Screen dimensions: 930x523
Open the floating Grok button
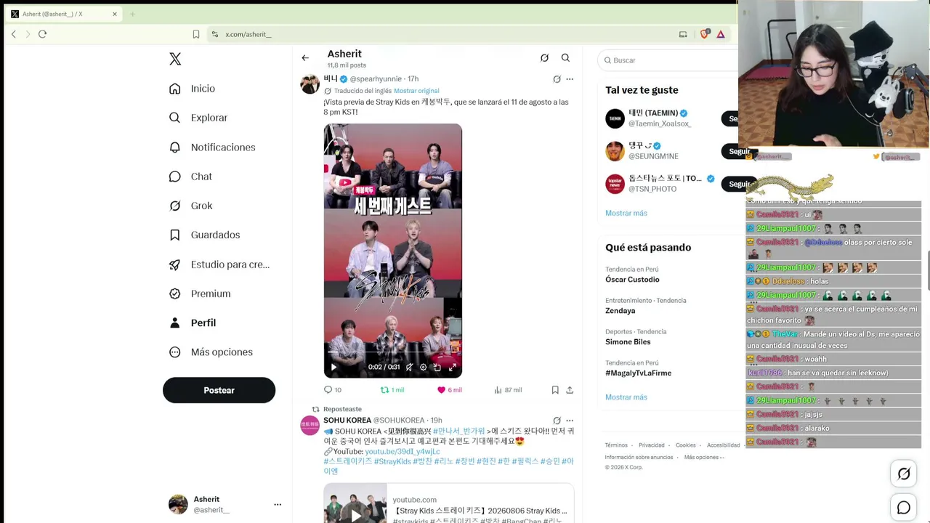coord(904,474)
